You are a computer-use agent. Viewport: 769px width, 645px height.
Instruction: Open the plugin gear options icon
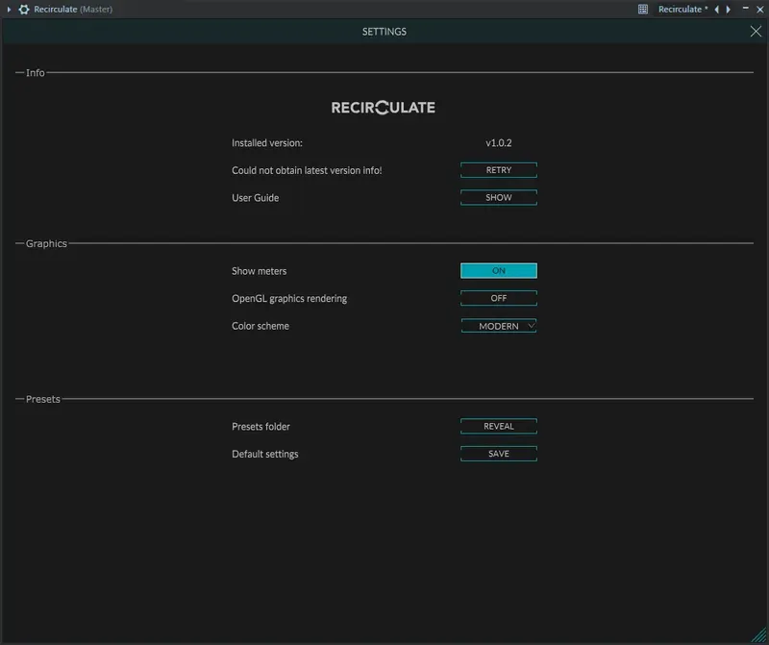tap(23, 10)
